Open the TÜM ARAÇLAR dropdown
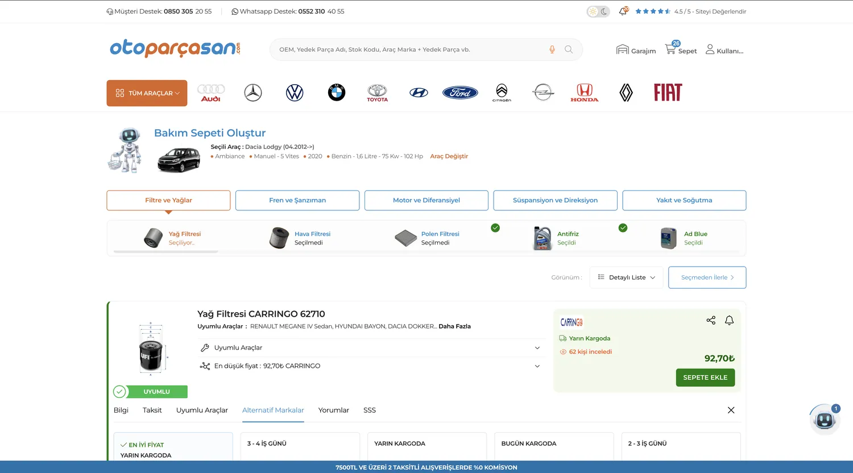 pyautogui.click(x=147, y=93)
